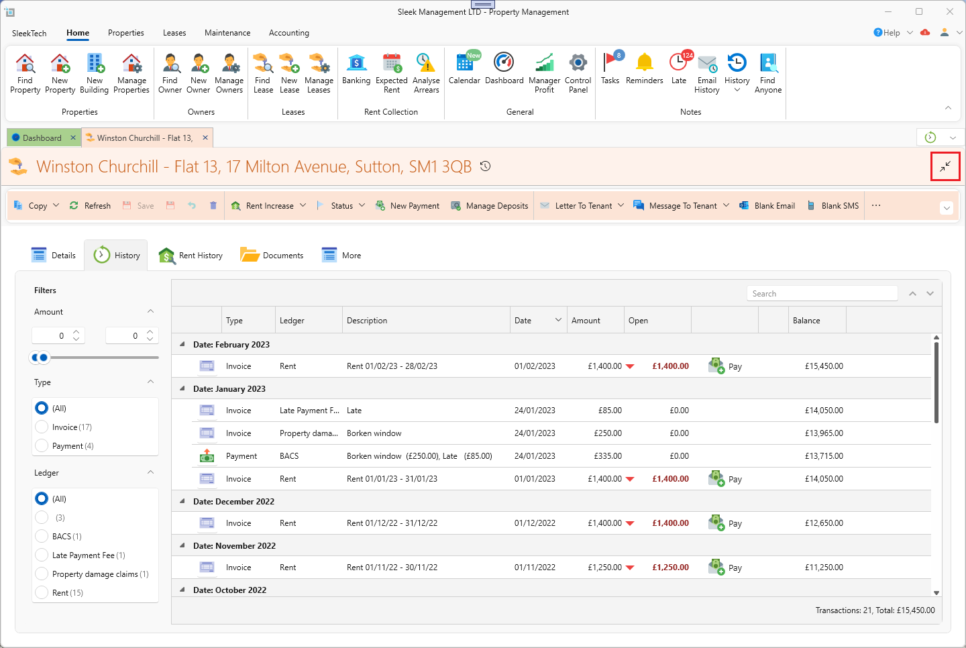
Task: Select the Invoice (17) type filter
Action: [x=42, y=427]
